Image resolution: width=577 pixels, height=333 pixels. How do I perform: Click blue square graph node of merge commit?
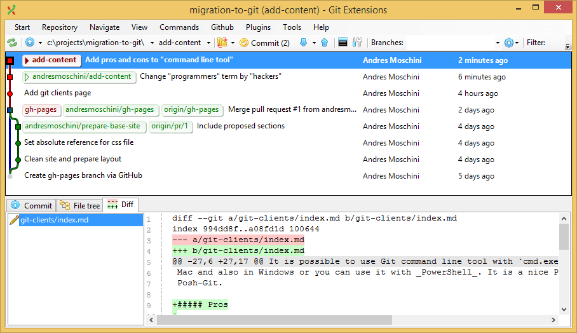(10, 110)
